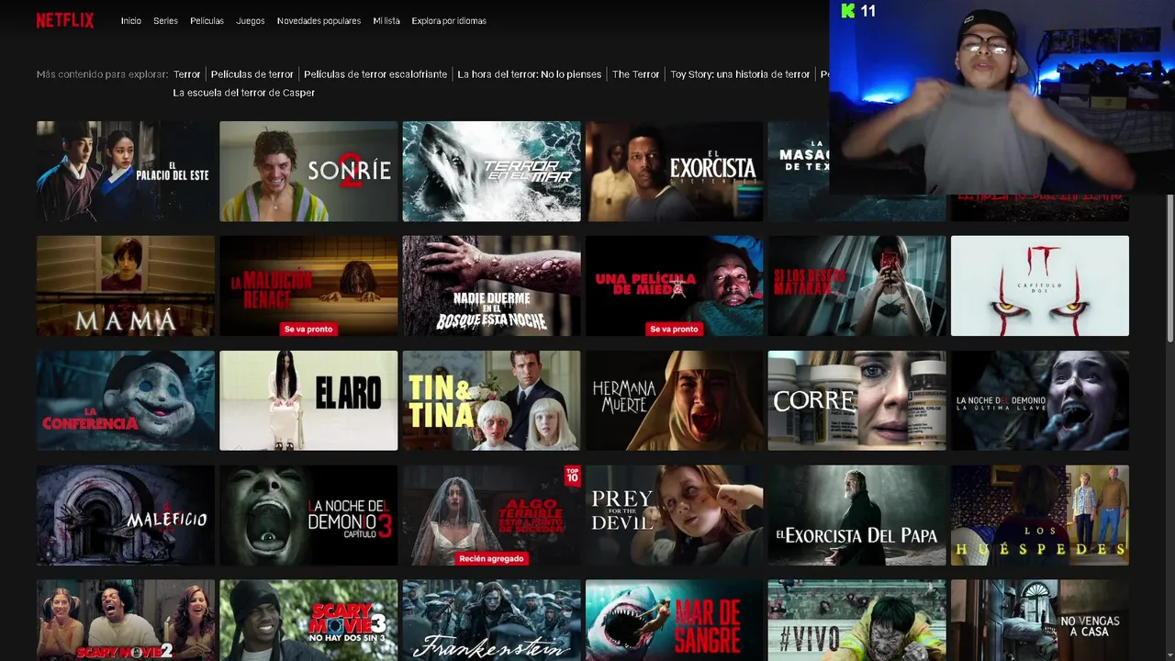
Task: Open the Series section
Action: pyautogui.click(x=166, y=21)
